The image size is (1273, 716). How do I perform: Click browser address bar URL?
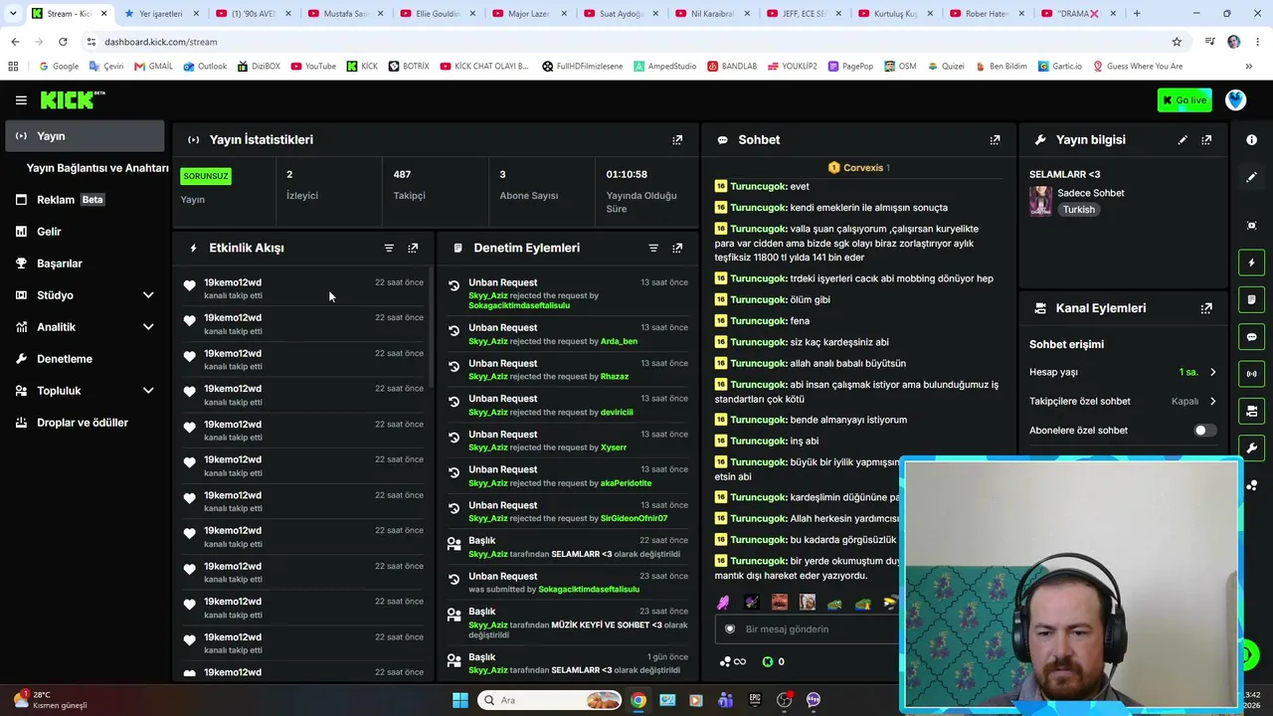pos(160,42)
